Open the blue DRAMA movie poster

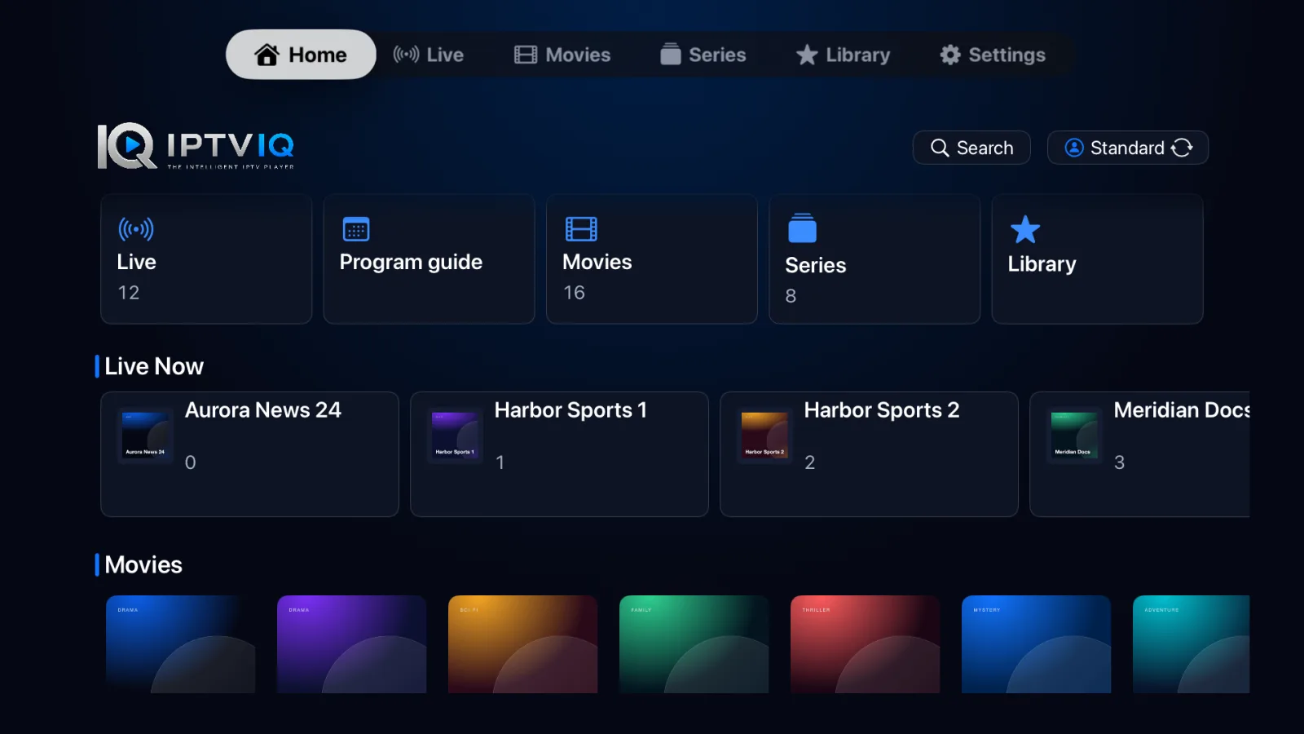tap(180, 644)
